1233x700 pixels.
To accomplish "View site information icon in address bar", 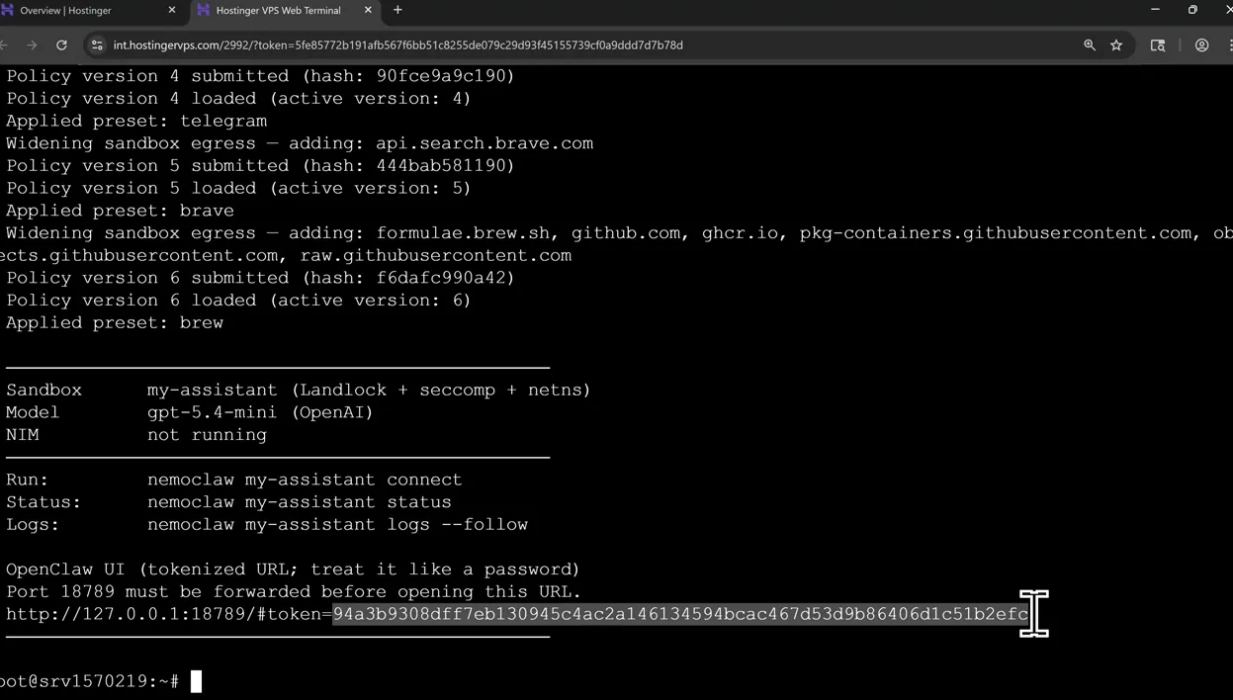I will tap(97, 45).
